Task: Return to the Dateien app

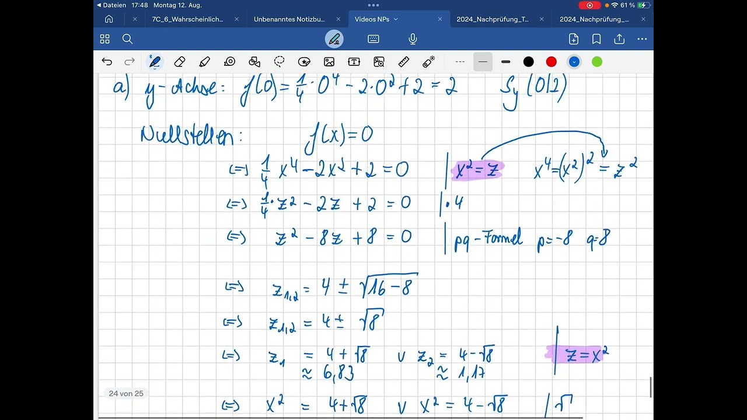Action: (x=111, y=5)
